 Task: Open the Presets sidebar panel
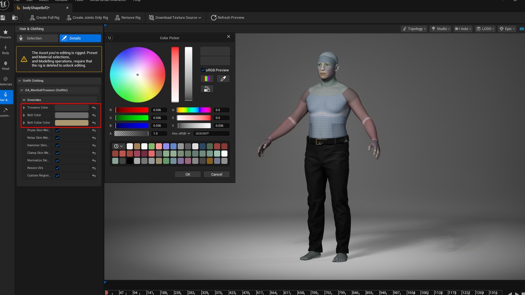[x=6, y=34]
